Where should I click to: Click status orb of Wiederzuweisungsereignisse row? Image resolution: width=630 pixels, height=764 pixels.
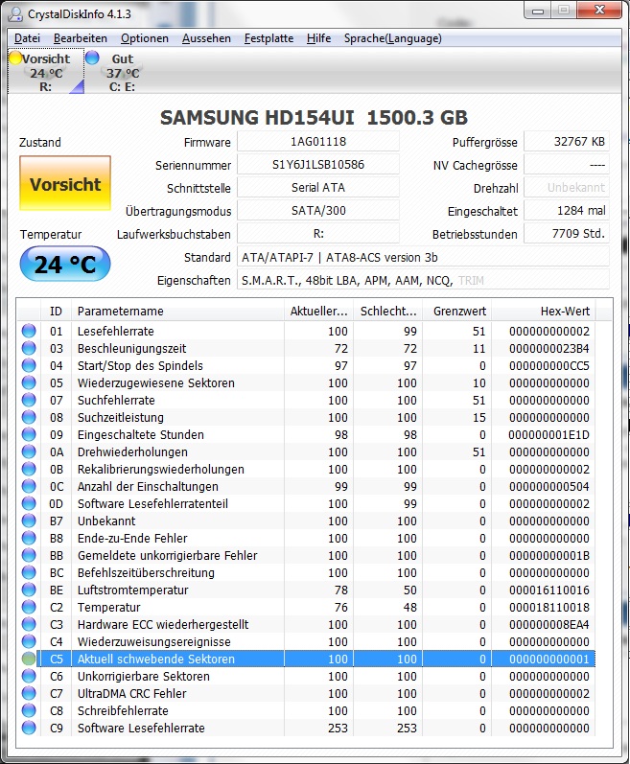click(29, 641)
